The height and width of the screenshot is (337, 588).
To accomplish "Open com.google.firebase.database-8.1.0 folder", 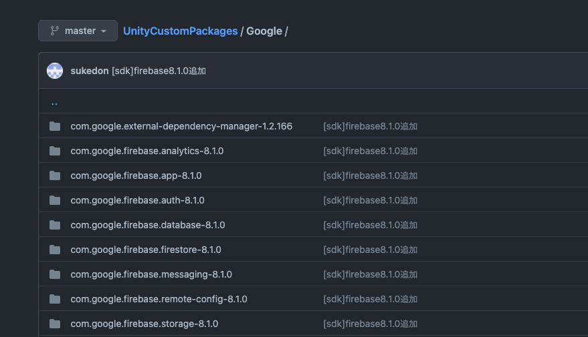I will pyautogui.click(x=148, y=225).
